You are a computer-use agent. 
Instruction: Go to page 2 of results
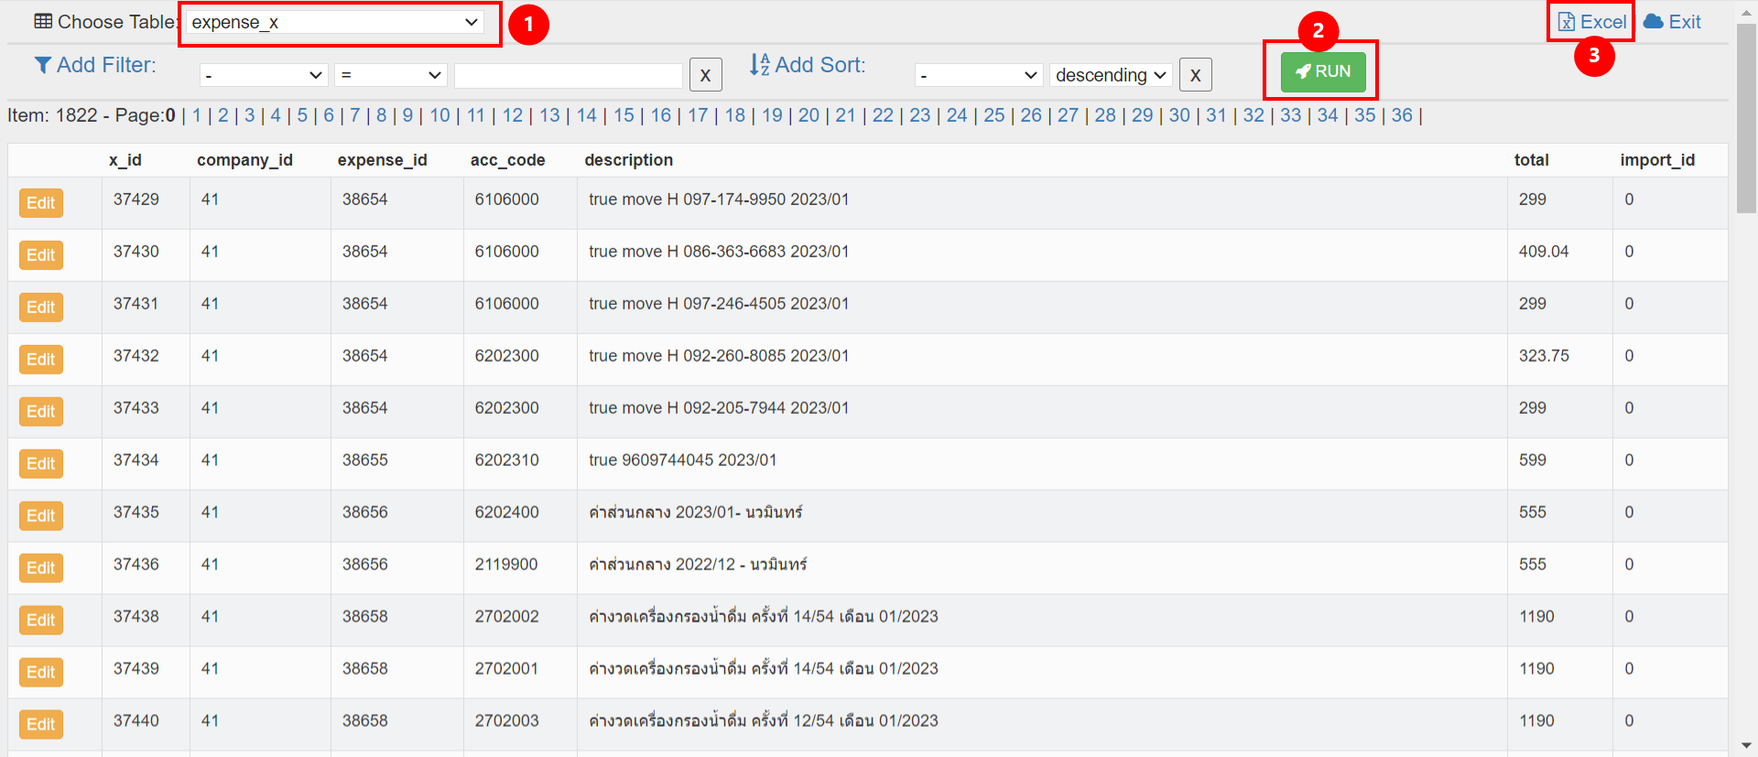[x=222, y=115]
